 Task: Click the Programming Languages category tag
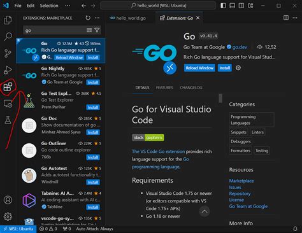[x=252, y=120]
